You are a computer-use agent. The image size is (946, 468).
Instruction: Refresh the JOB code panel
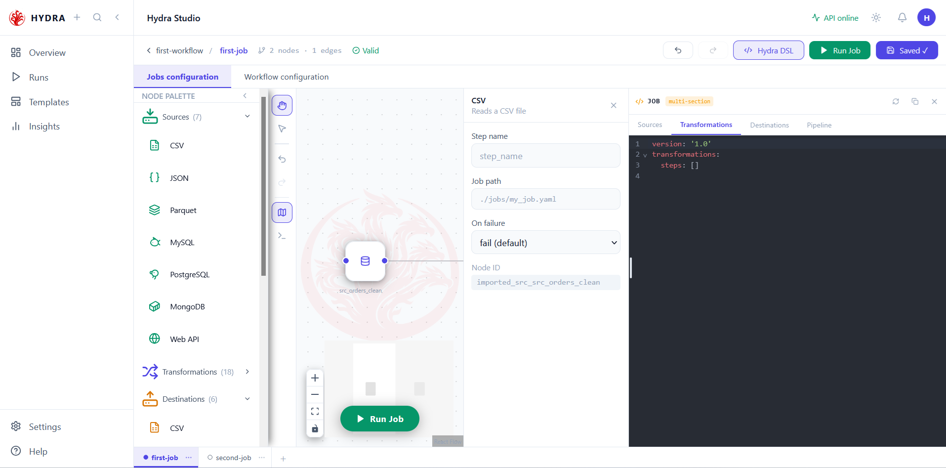pos(896,101)
